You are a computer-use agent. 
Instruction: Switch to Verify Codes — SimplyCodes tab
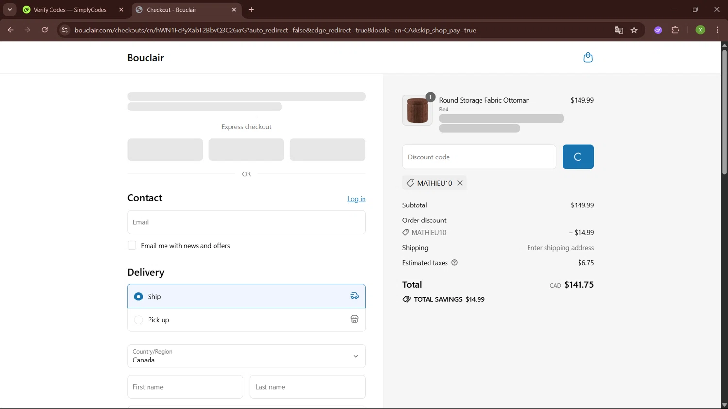point(73,10)
